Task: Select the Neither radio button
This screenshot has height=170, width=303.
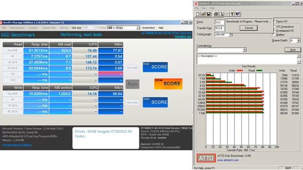Action: click(x=274, y=34)
